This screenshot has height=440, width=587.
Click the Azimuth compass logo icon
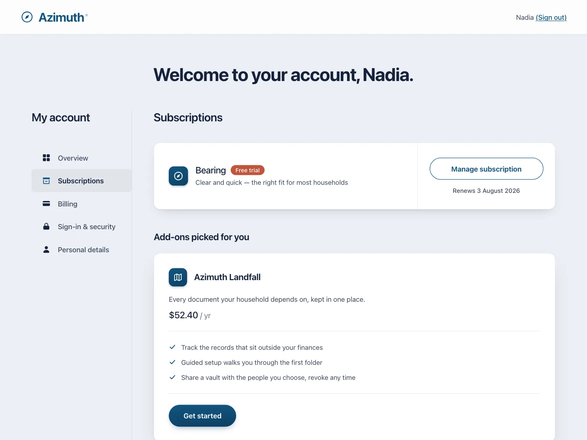click(27, 17)
